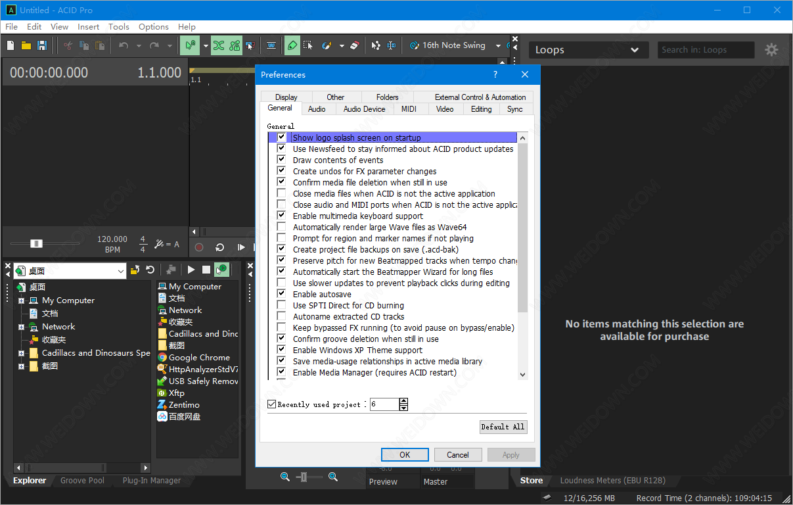The height and width of the screenshot is (505, 793).
Task: Open the Loudness Meters (EBU R128) tab
Action: click(x=612, y=481)
